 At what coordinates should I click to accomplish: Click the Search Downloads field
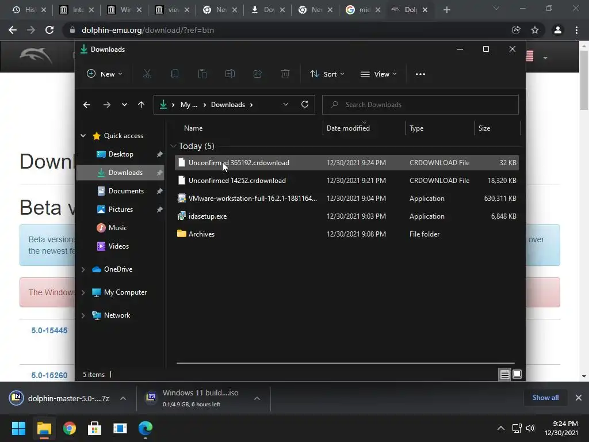420,105
